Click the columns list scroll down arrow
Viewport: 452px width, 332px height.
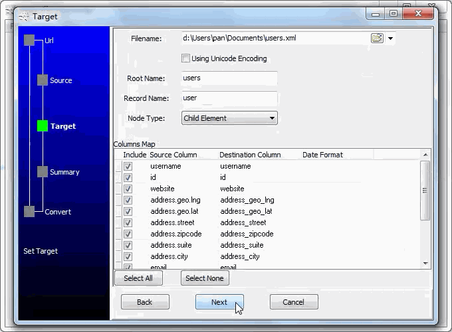[425, 263]
